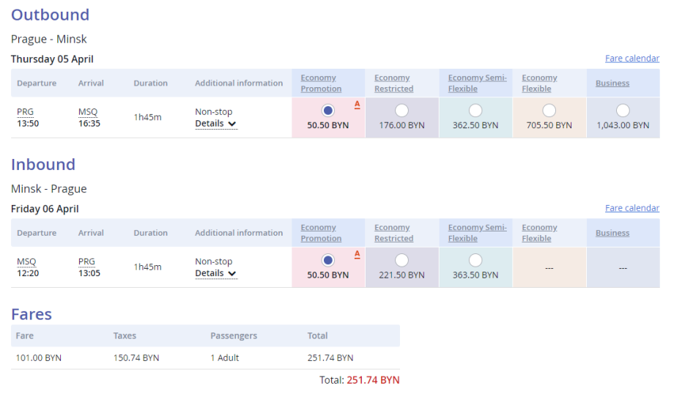
Task: Select inbound Economy Restricted 221.50 BYN fare
Action: [401, 260]
